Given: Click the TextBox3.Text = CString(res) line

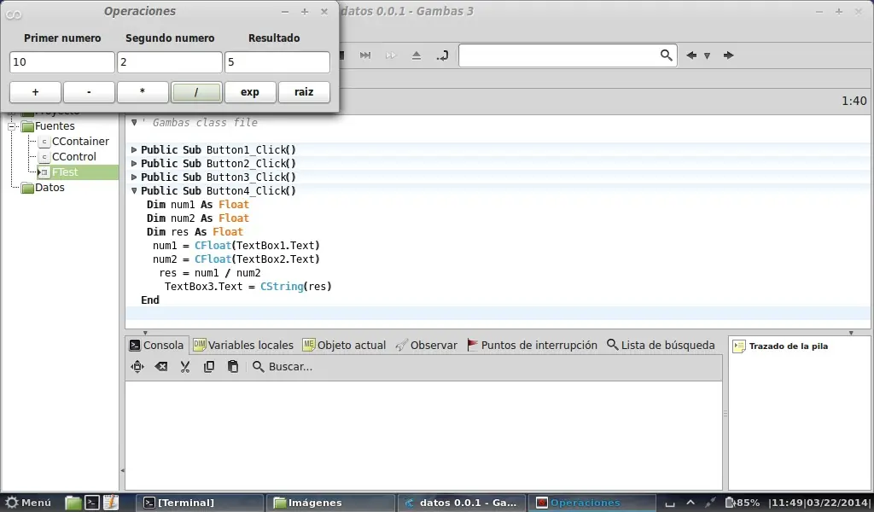Looking at the screenshot, I should 248,287.
